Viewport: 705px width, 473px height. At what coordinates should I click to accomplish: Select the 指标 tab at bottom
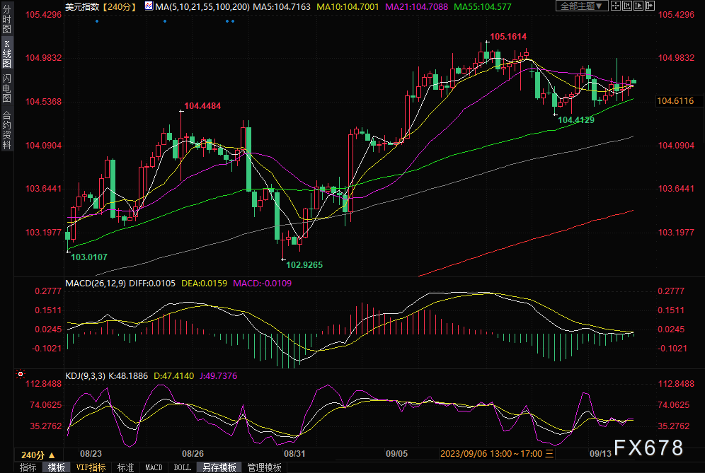pos(28,467)
